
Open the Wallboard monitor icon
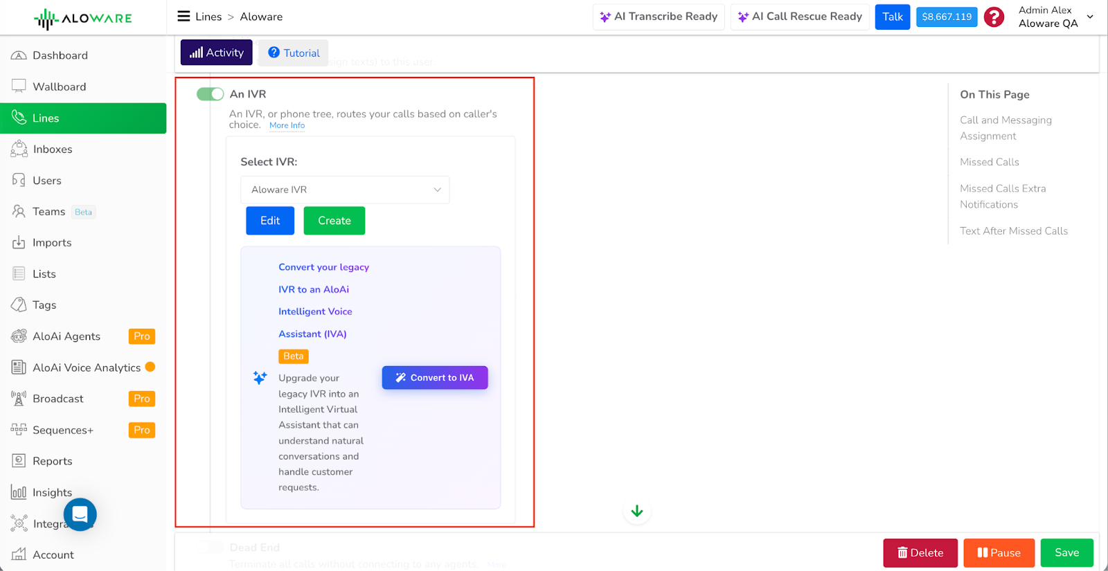tap(19, 87)
